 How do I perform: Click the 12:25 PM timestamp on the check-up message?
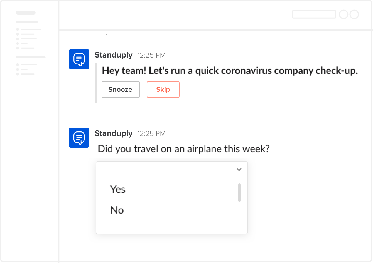(151, 56)
